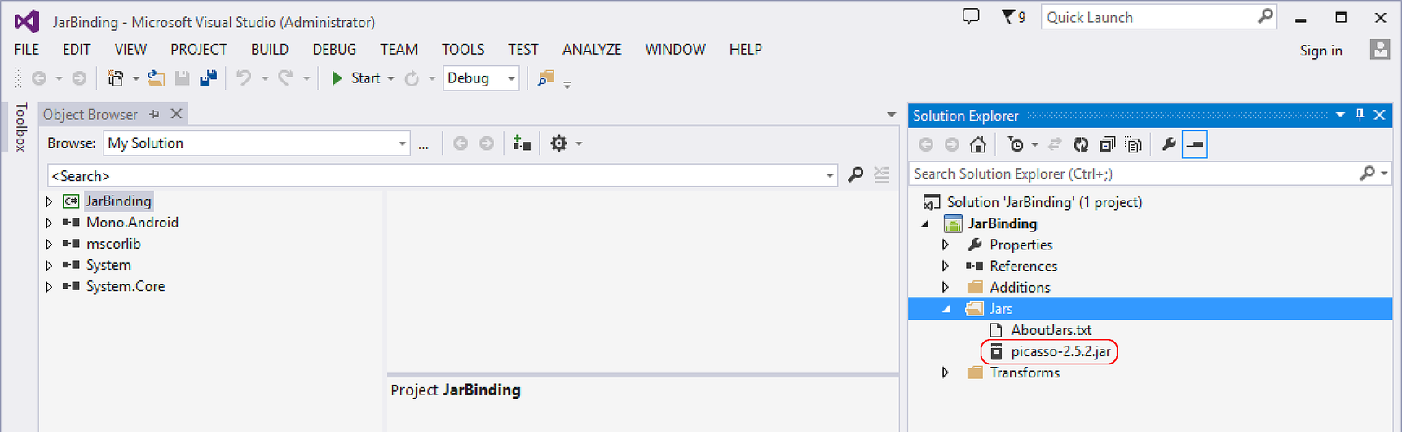Open the New Project dropdown arrow
The width and height of the screenshot is (1402, 432).
135,79
